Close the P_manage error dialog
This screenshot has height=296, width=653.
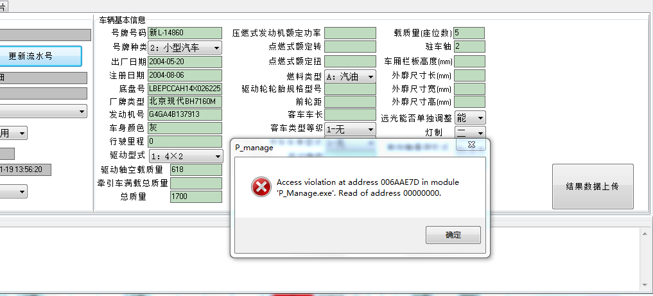(471, 144)
